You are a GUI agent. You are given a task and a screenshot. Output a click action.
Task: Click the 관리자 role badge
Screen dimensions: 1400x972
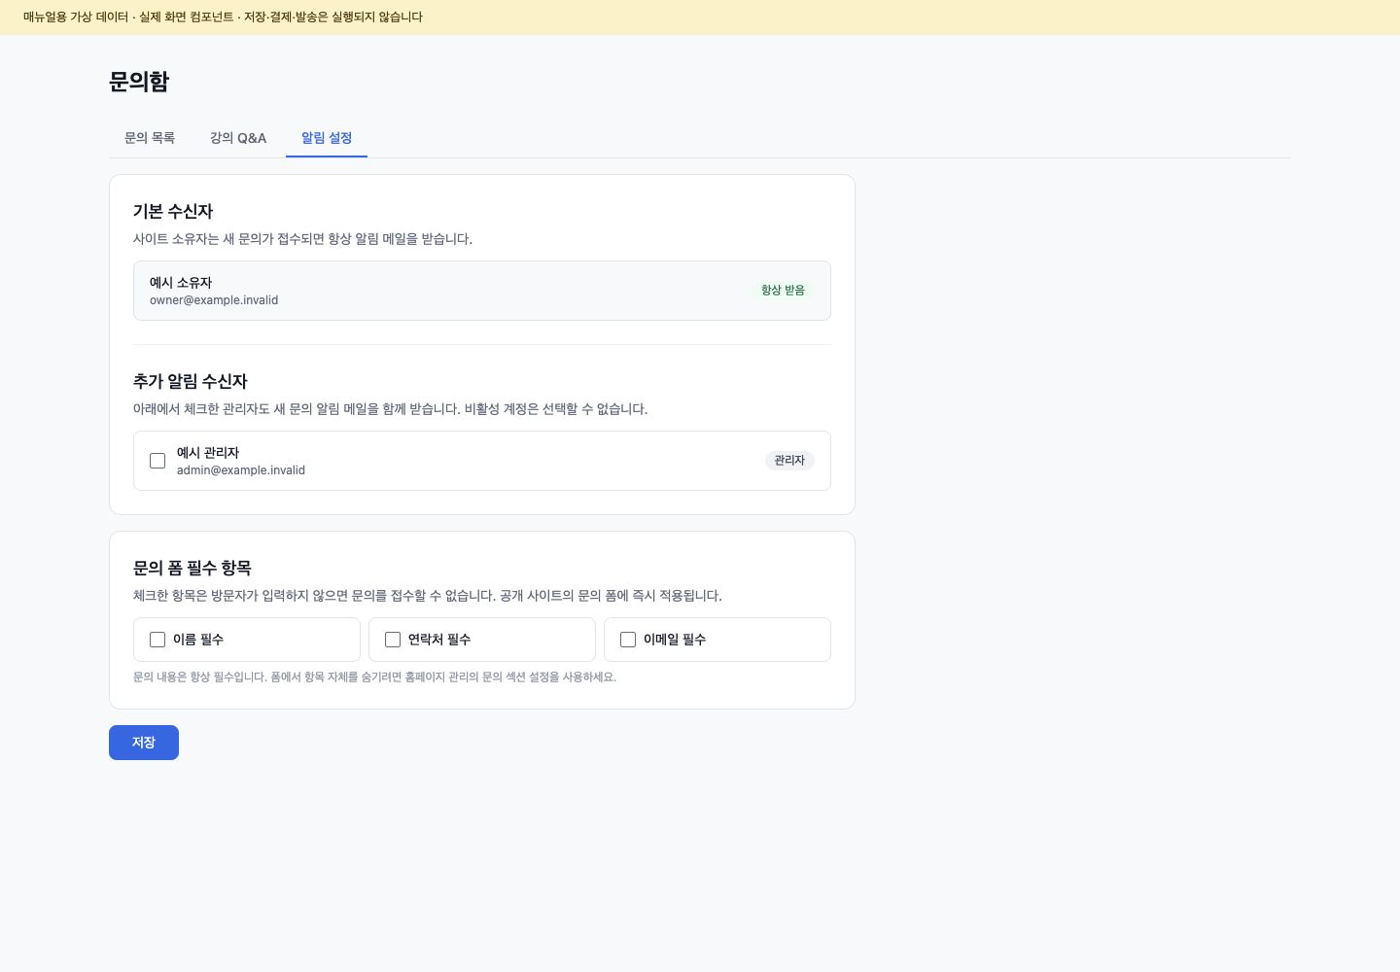[x=789, y=461]
